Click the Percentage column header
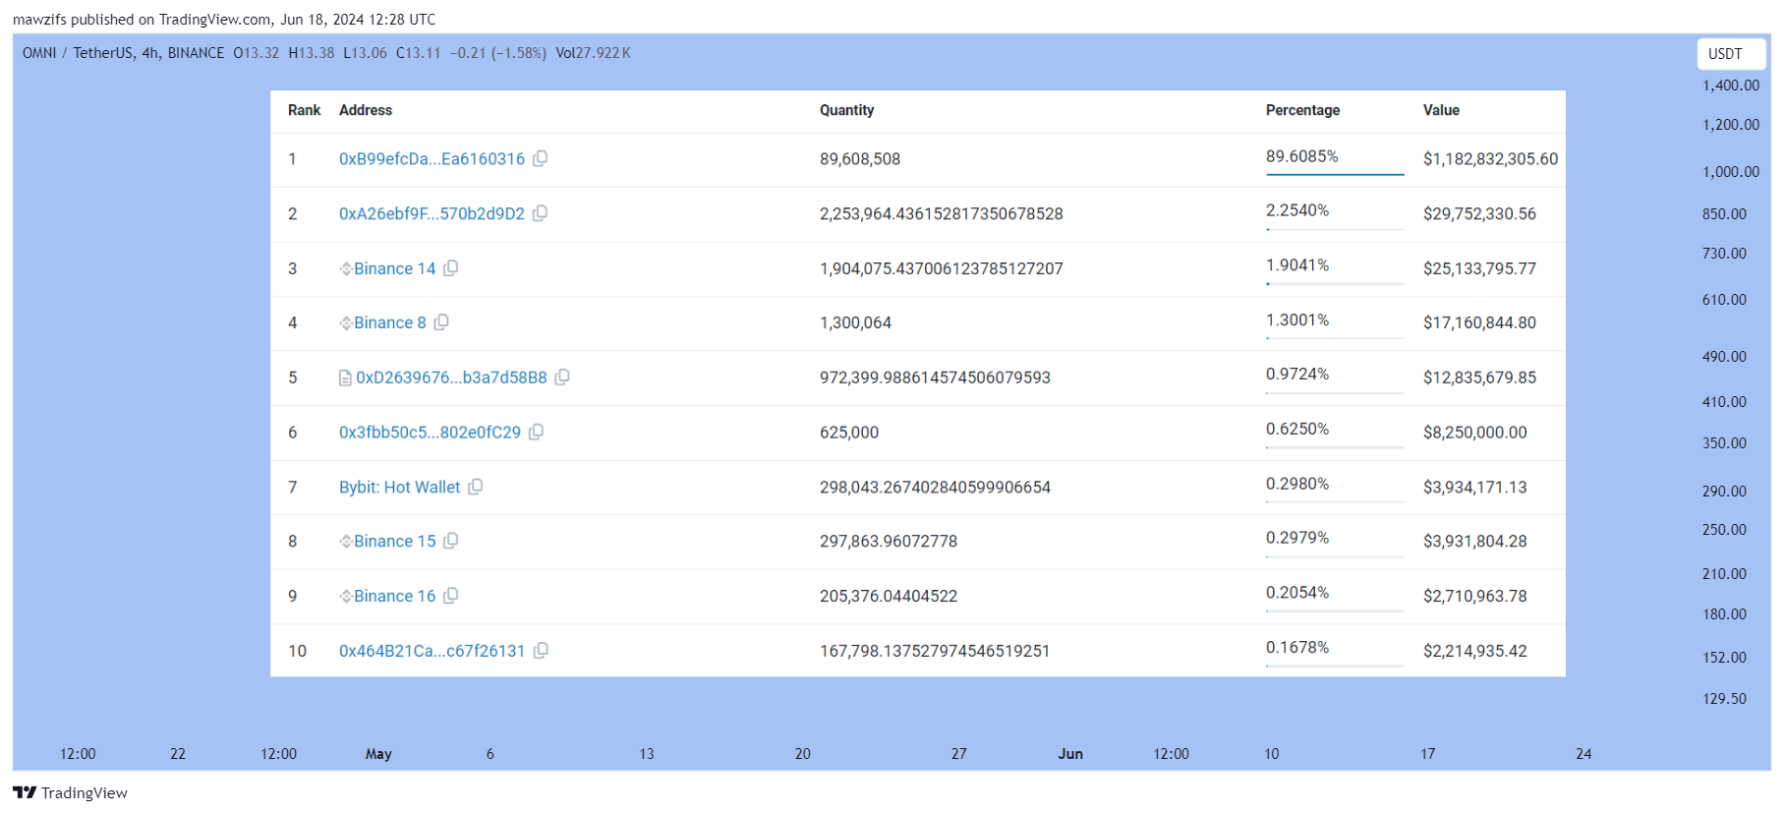Screen dimensions: 1784x814 [x=1302, y=110]
